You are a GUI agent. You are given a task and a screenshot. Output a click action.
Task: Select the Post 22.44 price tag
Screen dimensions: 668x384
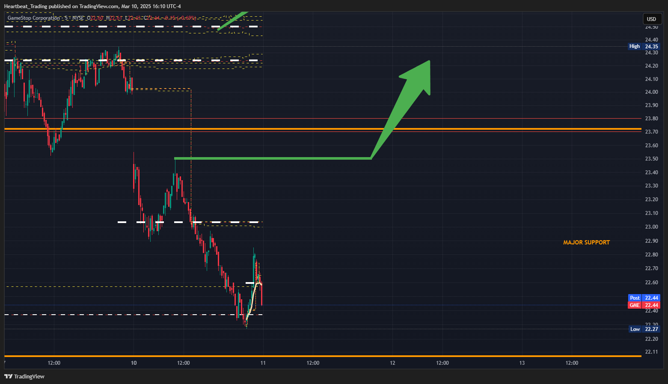pos(644,298)
